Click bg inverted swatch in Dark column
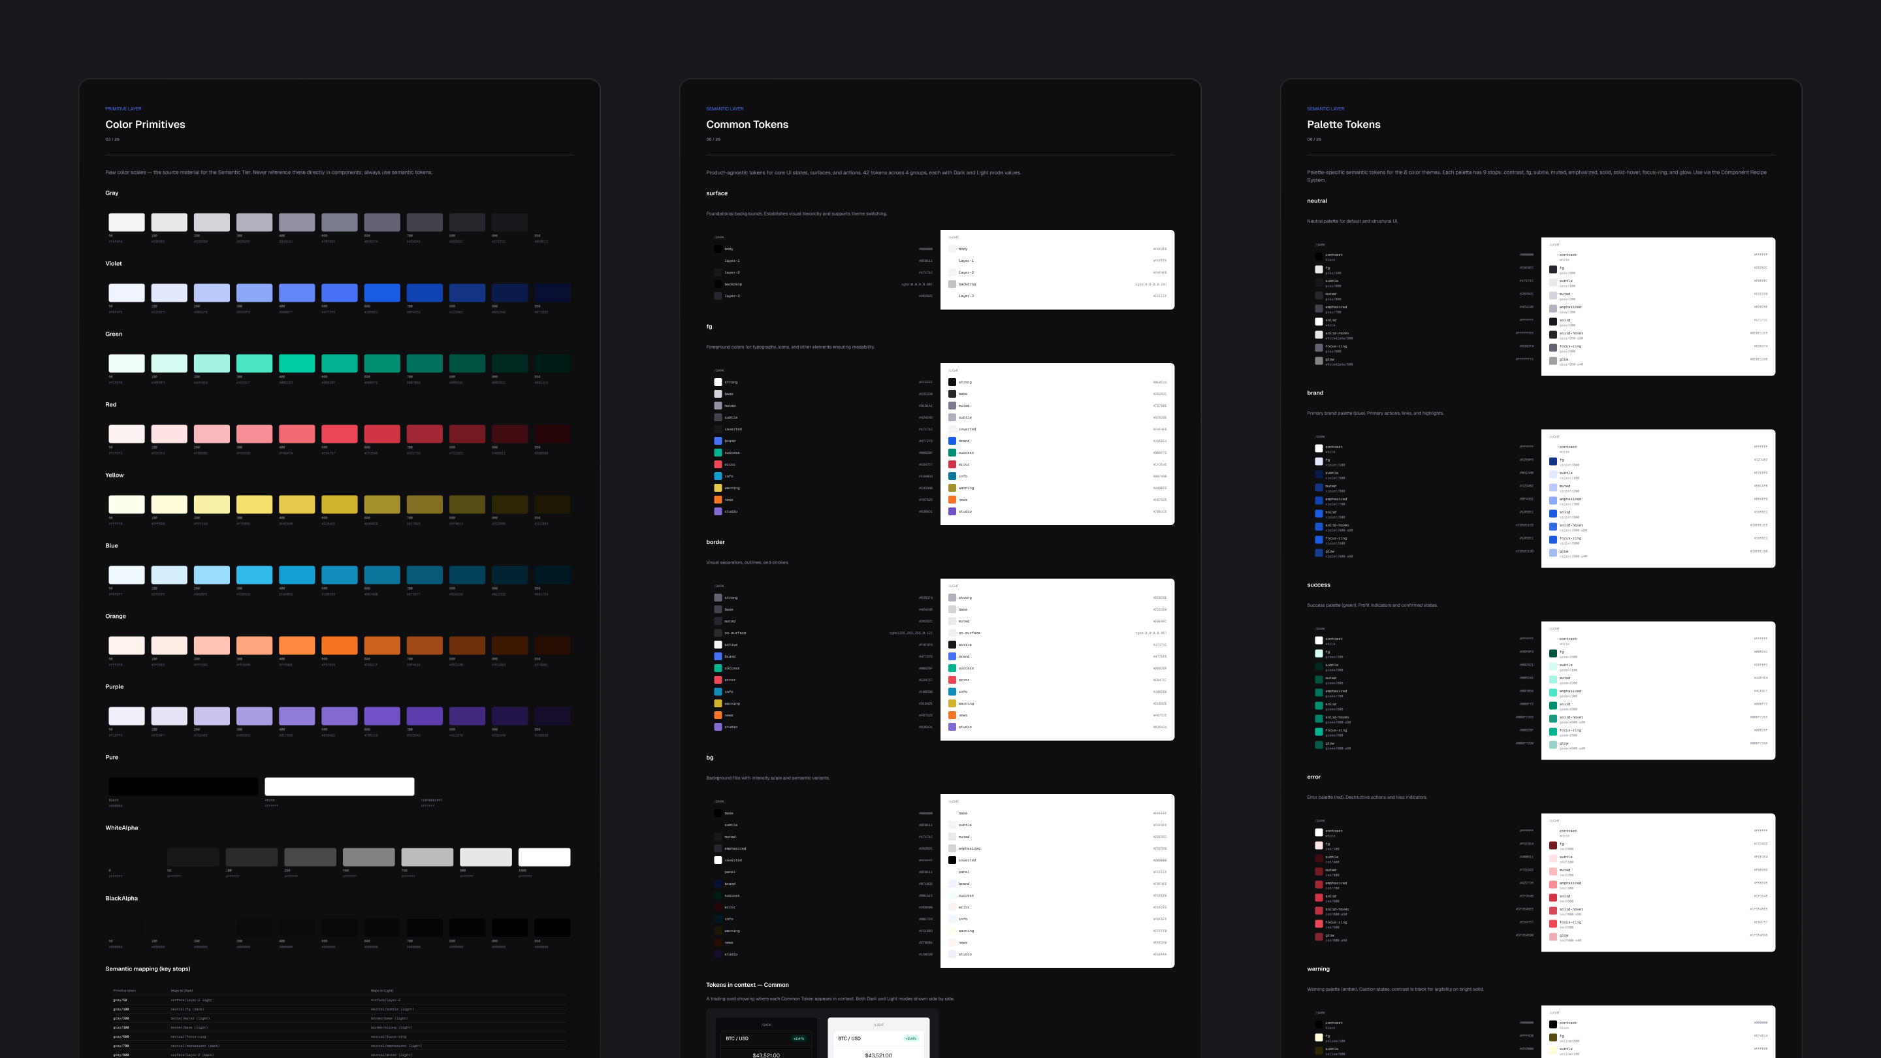 click(718, 860)
